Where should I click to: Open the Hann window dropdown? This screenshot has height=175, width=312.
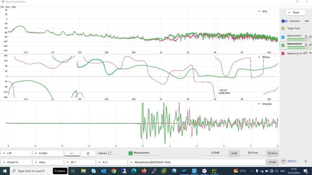click(x=48, y=162)
